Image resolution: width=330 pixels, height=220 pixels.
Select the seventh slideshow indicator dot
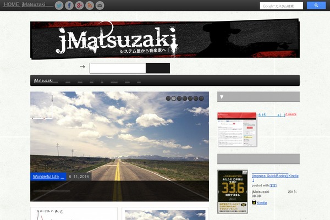tap(201, 98)
